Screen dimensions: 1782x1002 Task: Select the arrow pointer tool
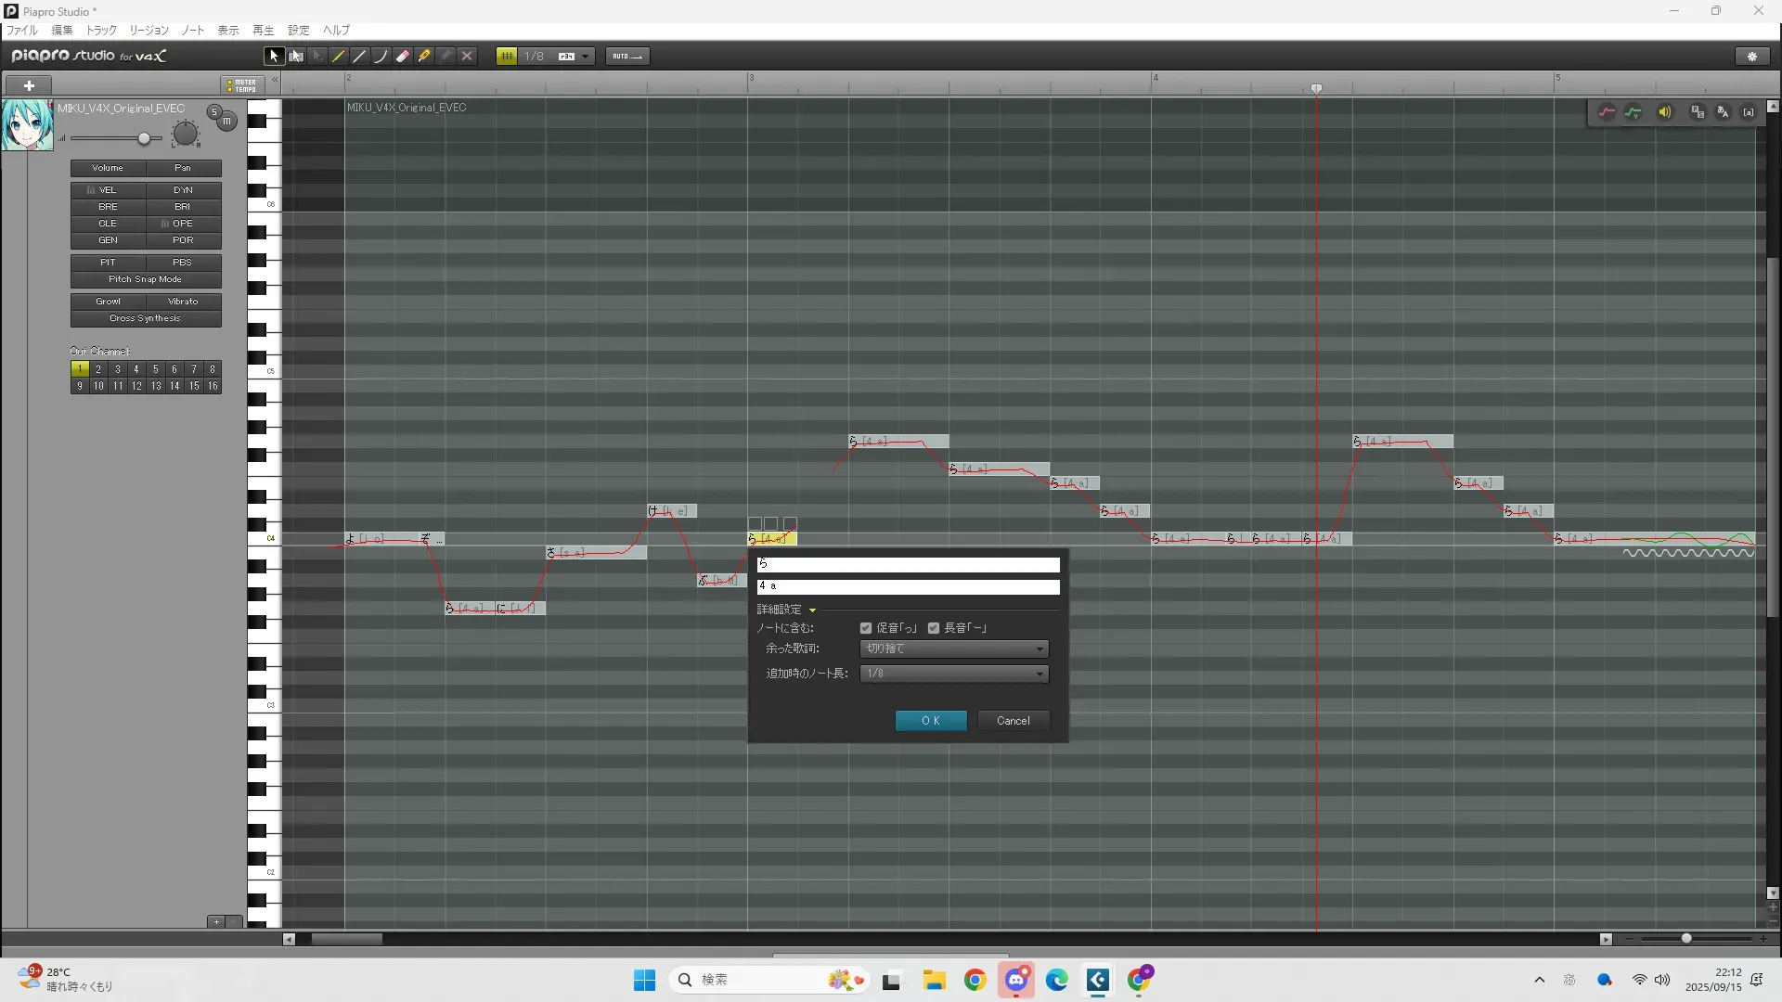click(274, 57)
